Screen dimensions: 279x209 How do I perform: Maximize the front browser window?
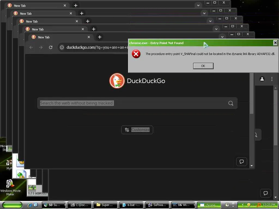pyautogui.click(x=239, y=34)
